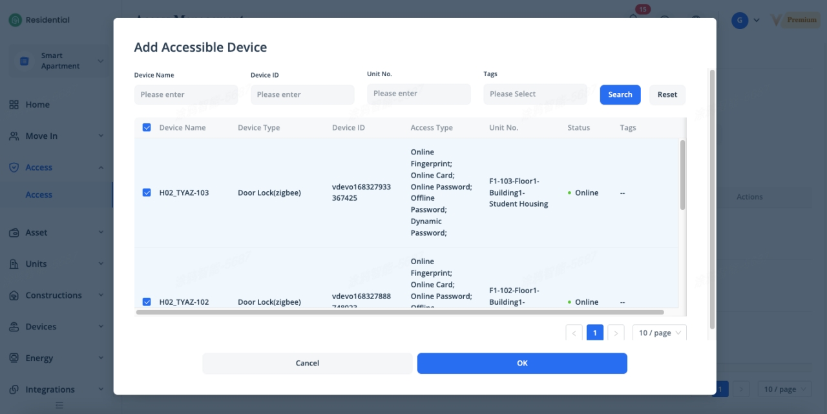This screenshot has height=414, width=827.
Task: Click the Asset wallet icon
Action: coord(14,233)
